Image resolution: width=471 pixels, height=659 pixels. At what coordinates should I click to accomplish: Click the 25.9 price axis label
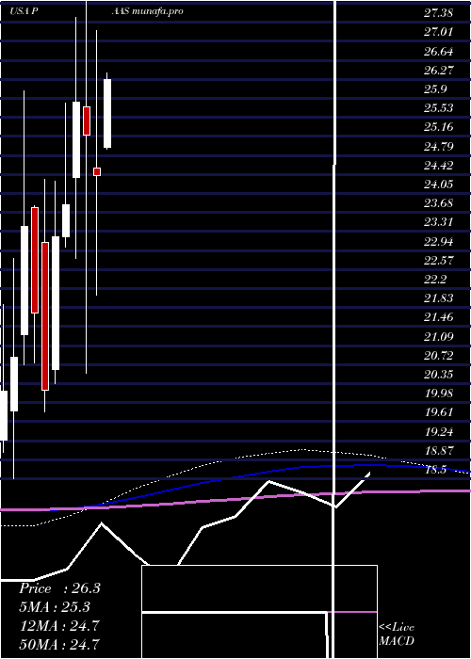click(435, 89)
